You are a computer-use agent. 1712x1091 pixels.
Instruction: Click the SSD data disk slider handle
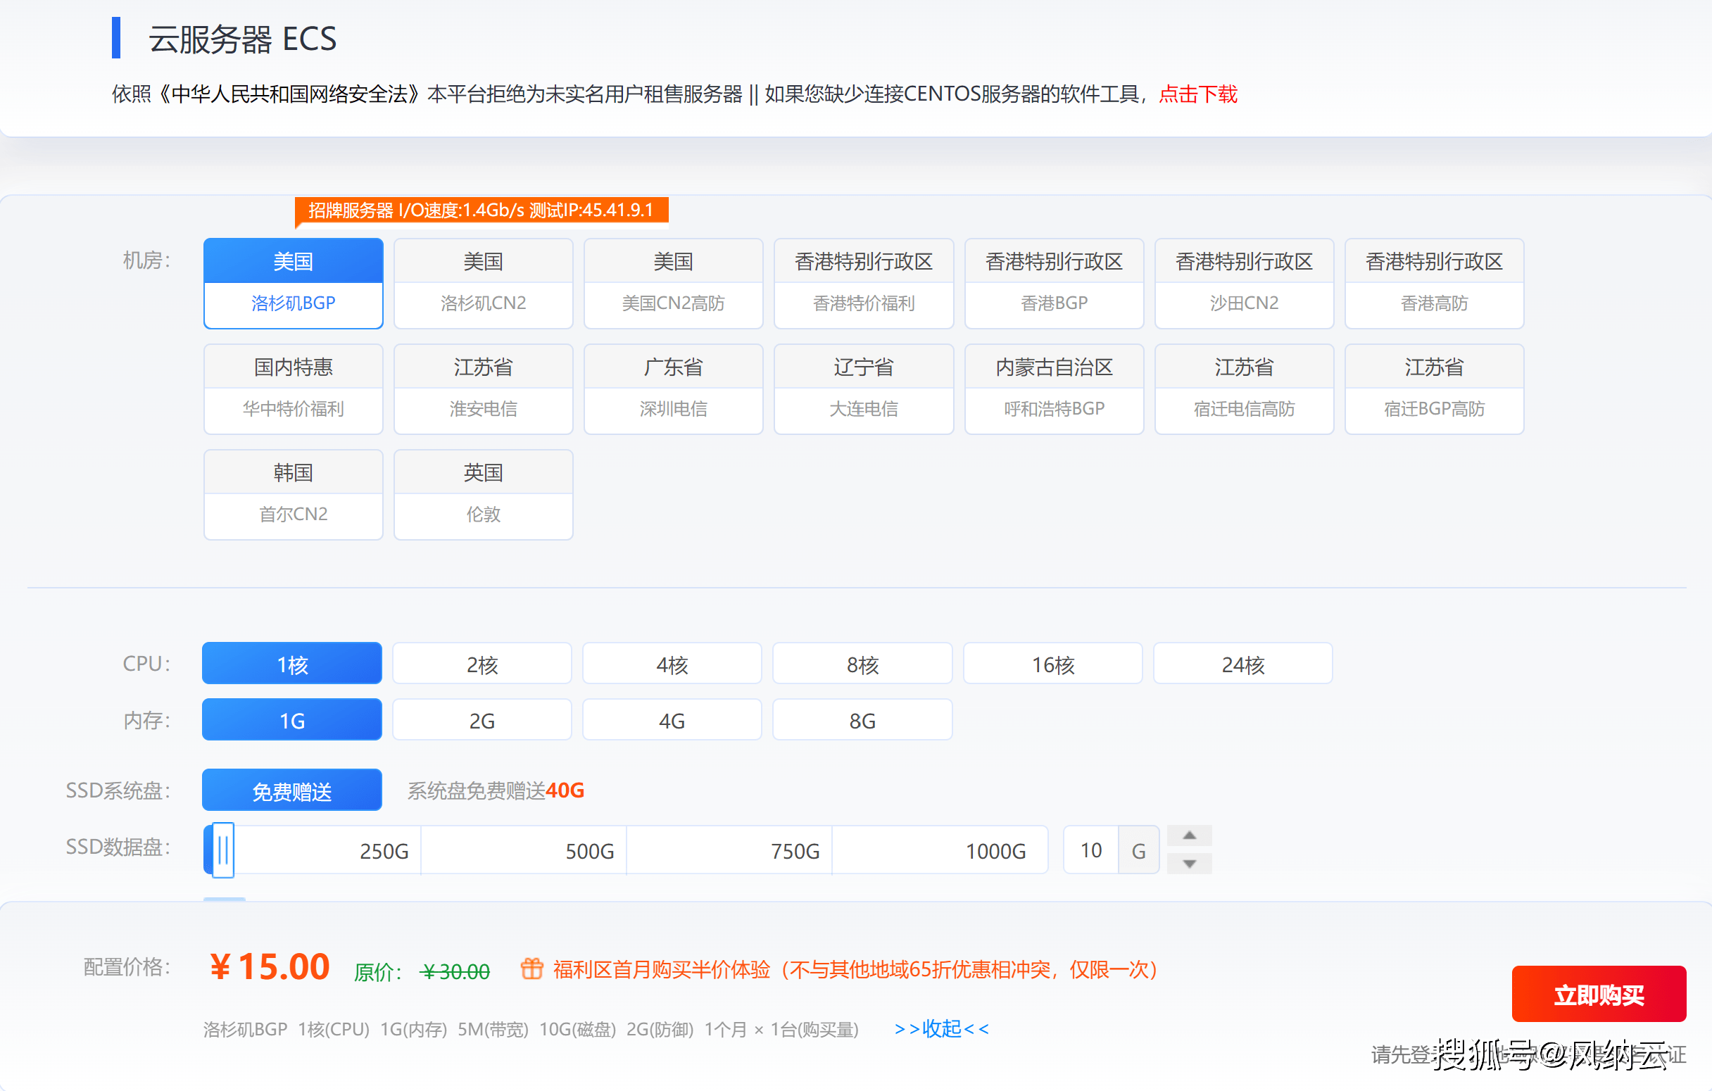[222, 850]
